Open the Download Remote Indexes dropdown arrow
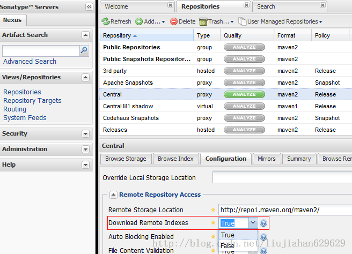The width and height of the screenshot is (352, 254). click(253, 223)
